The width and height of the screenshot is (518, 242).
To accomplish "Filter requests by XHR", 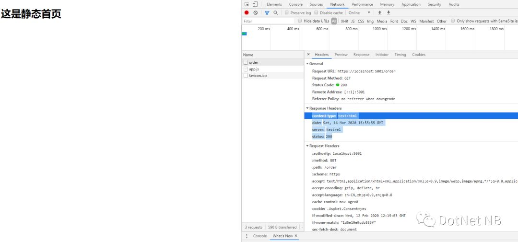I will [x=344, y=21].
